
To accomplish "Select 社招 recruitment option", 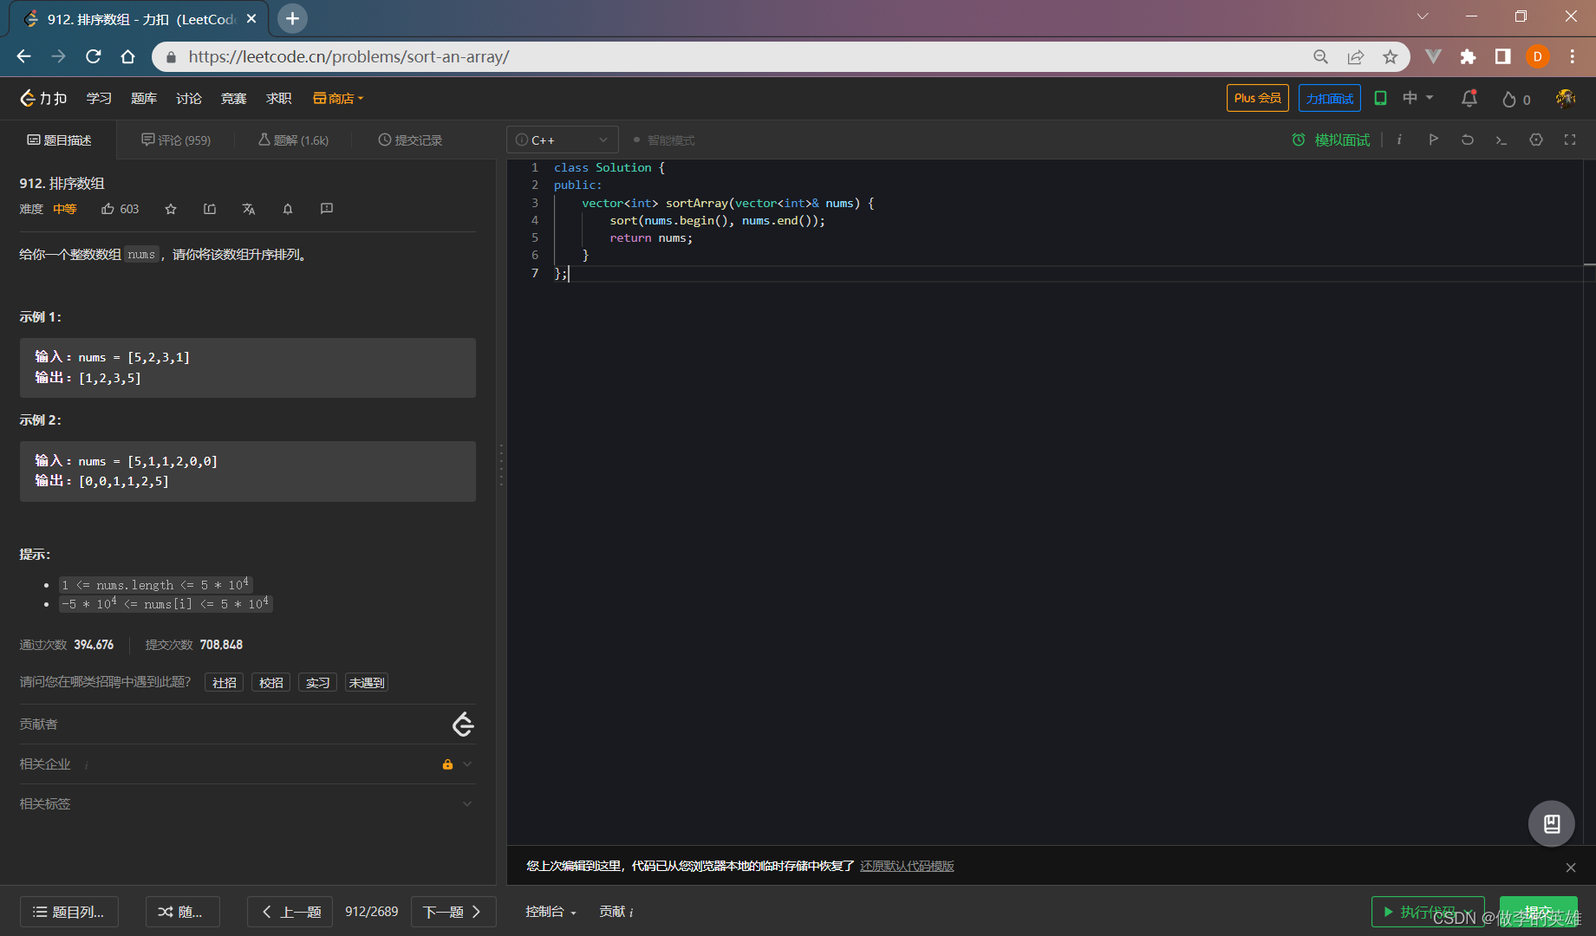I will 225,682.
